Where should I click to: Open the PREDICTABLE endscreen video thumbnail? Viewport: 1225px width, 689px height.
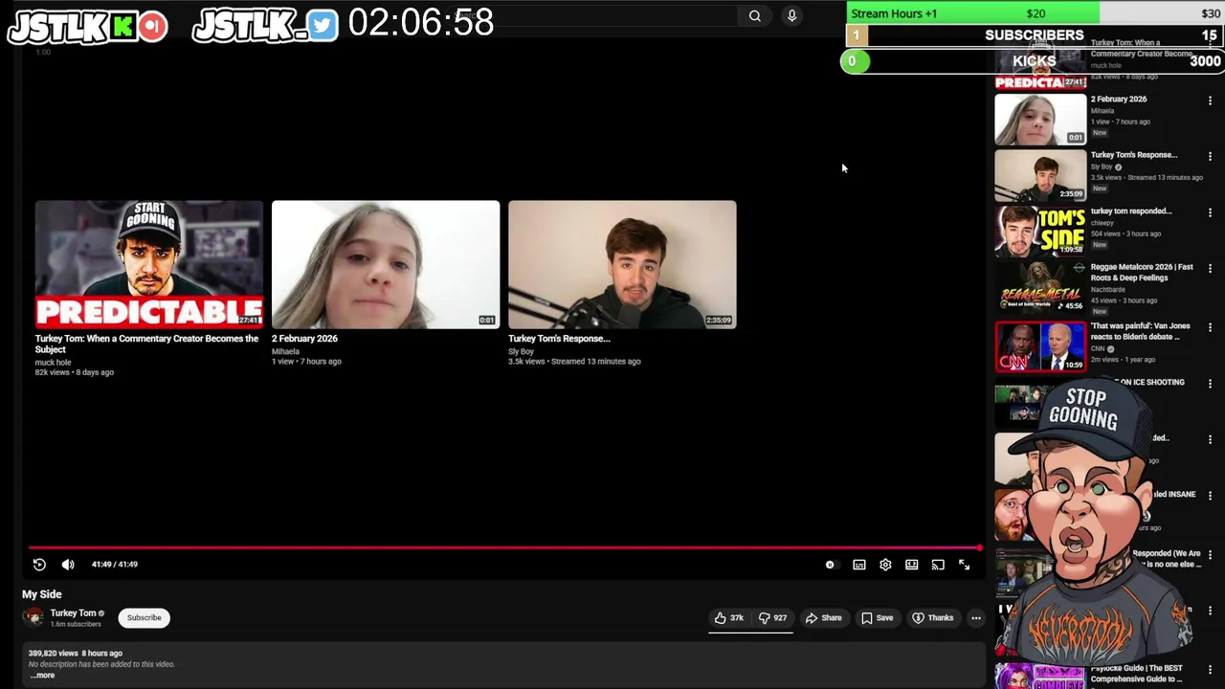149,264
